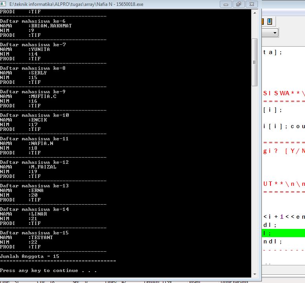Click the name 'ERNA' in console
Screen dimensions: 305x283
pos(37,190)
